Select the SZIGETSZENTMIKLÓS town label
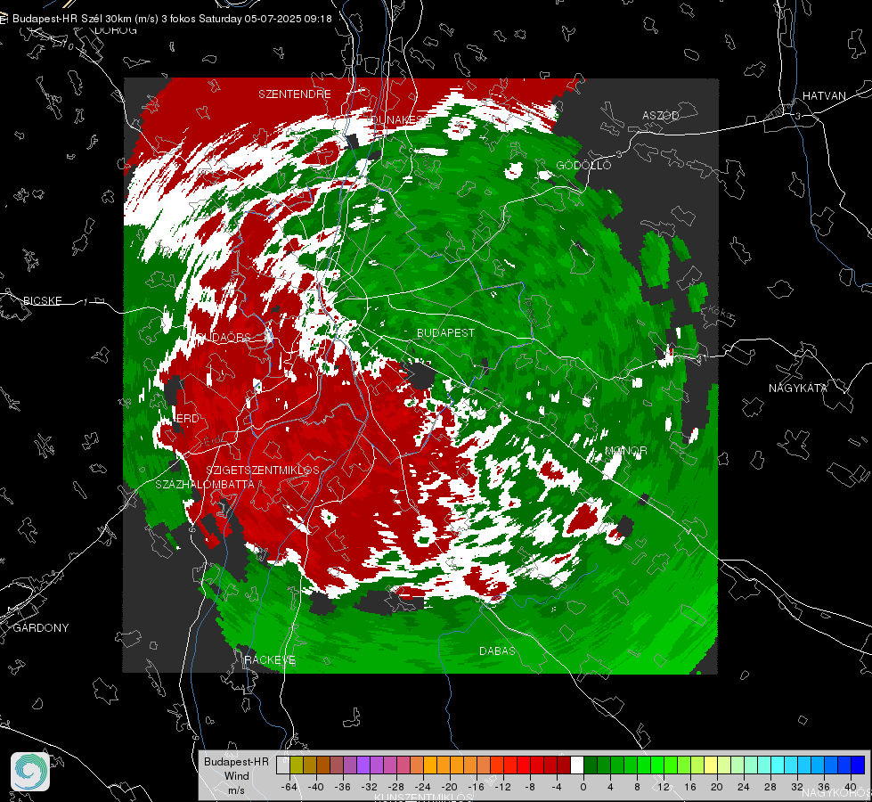 263,470
